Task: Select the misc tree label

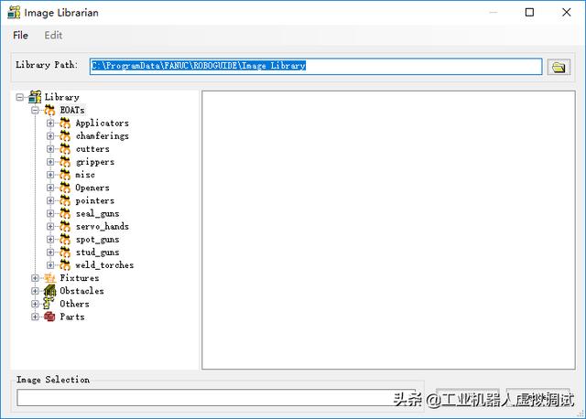Action: (85, 175)
